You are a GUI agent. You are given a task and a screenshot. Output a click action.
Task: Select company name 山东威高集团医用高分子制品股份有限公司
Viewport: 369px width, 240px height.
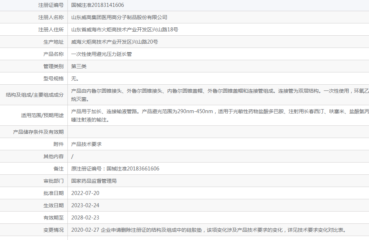pyautogui.click(x=119, y=17)
